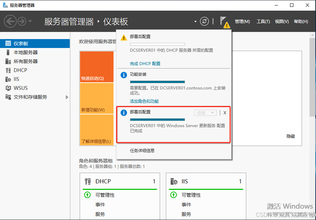Open 可管理性 in the IIS tile
This screenshot has width=316, height=220.
191,195
